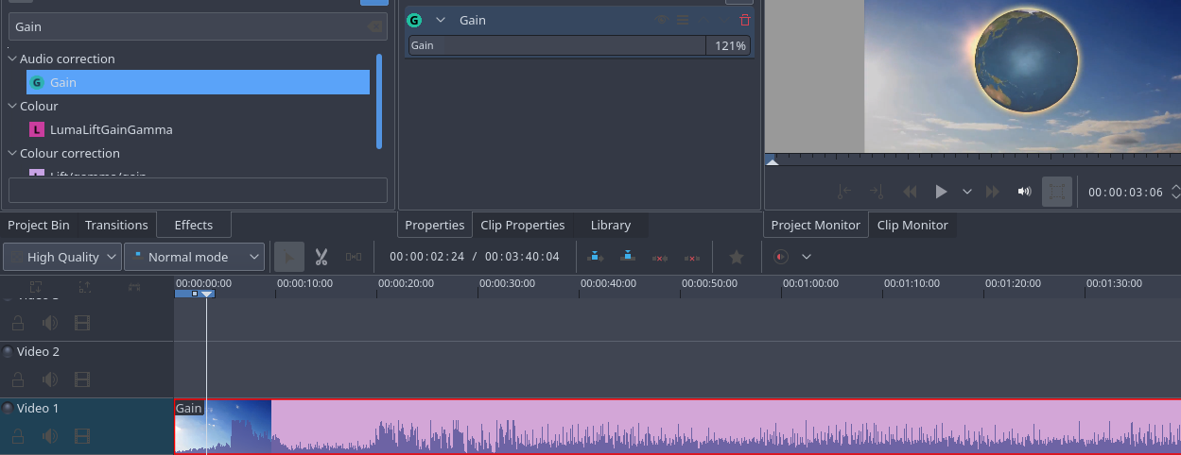This screenshot has height=455, width=1181.
Task: Collapse the Colour effects category
Action: click(x=12, y=106)
